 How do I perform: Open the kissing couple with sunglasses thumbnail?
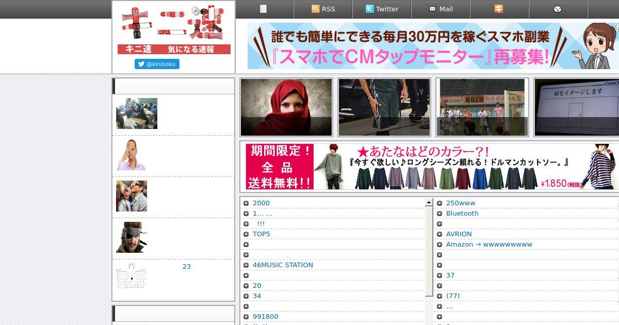132,196
